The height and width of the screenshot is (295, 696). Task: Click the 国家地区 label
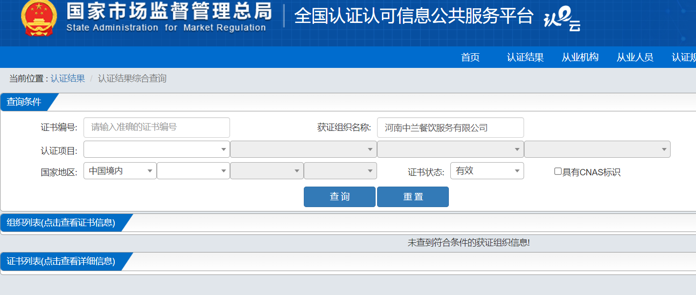click(59, 172)
